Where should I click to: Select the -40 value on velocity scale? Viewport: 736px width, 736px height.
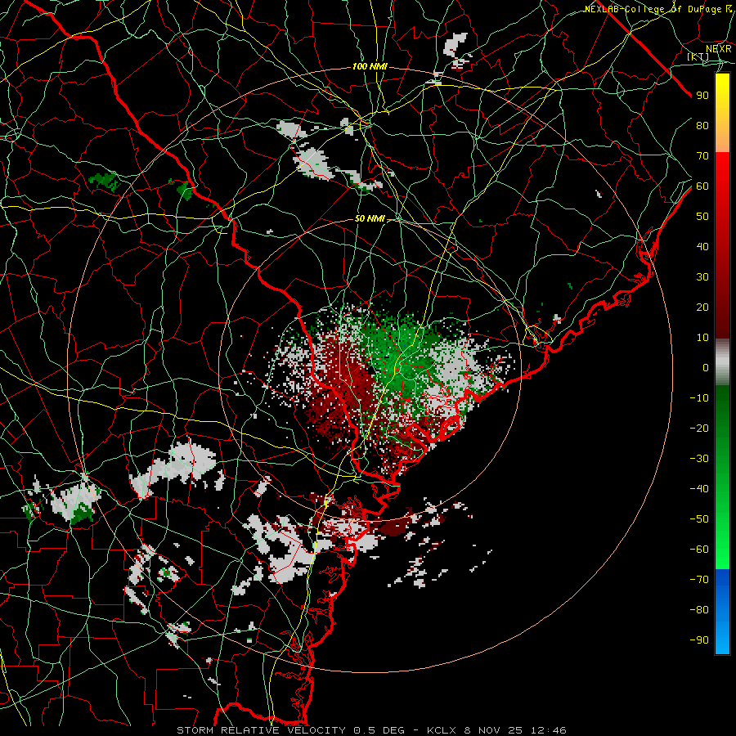pos(699,489)
